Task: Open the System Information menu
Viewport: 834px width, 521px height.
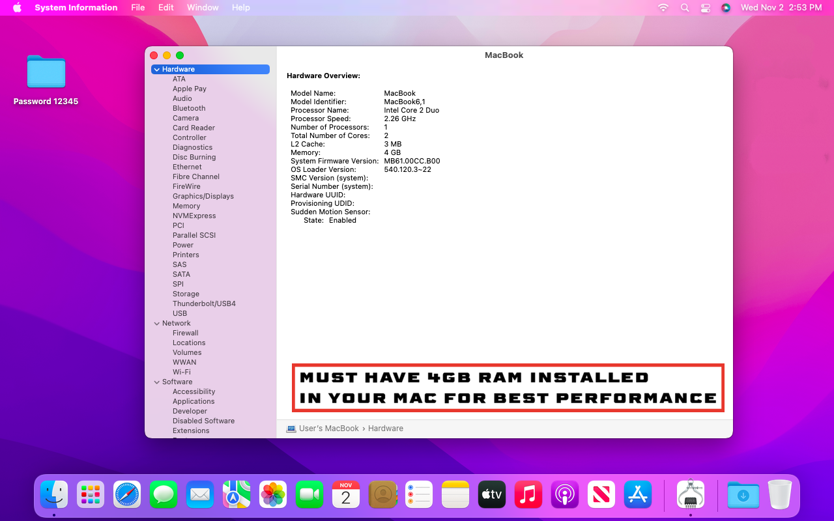Action: [76, 8]
